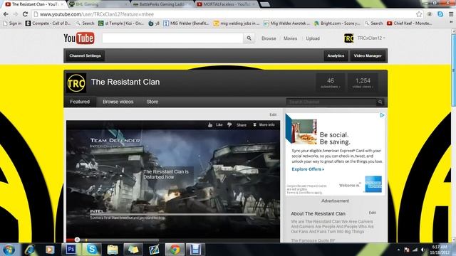Click the American Express logo in ad

tap(373, 184)
